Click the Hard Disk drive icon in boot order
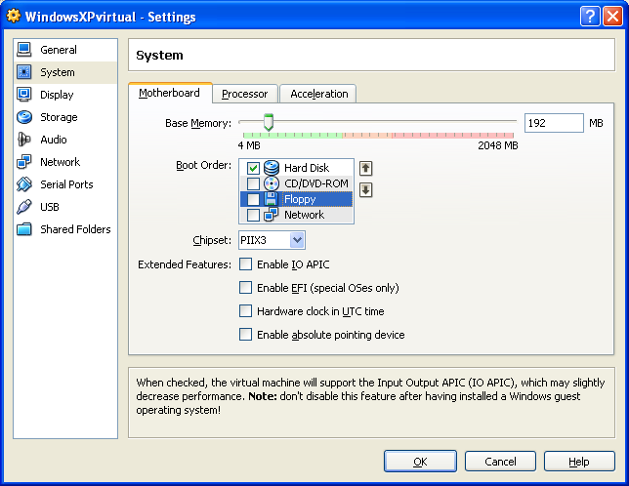The width and height of the screenshot is (629, 486). (272, 168)
